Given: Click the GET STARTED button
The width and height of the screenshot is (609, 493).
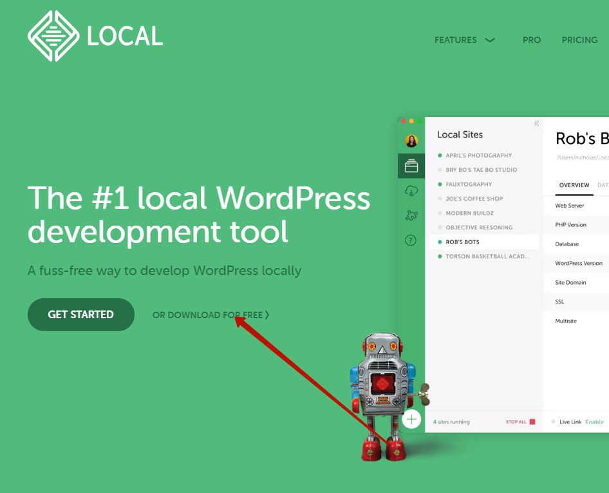Looking at the screenshot, I should 80,314.
